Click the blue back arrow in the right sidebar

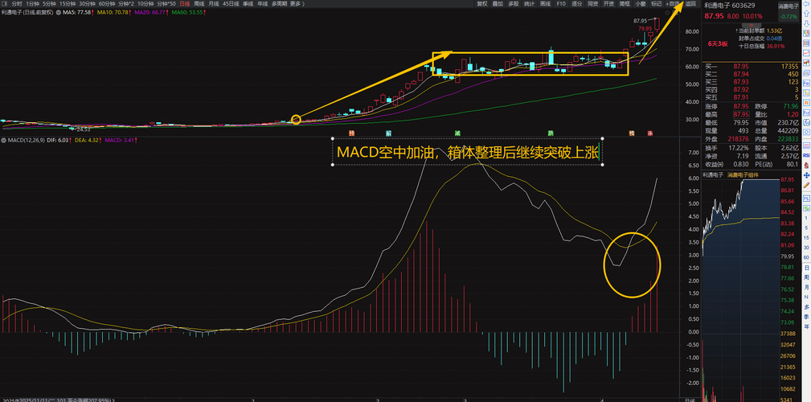pos(806,4)
